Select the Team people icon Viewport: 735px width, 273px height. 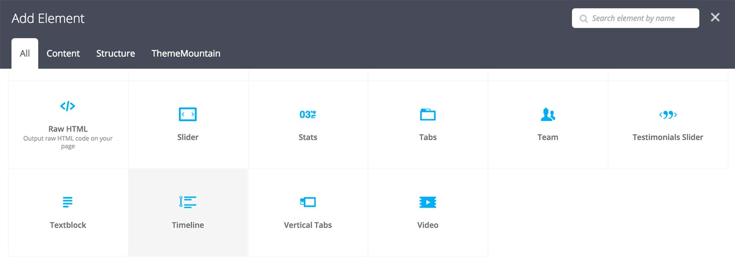548,114
